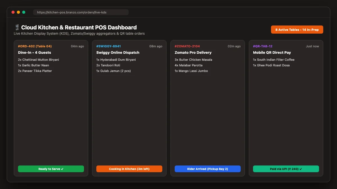
Task: Click 1x Hyderabadi Dum Biryani item
Action: [116, 60]
